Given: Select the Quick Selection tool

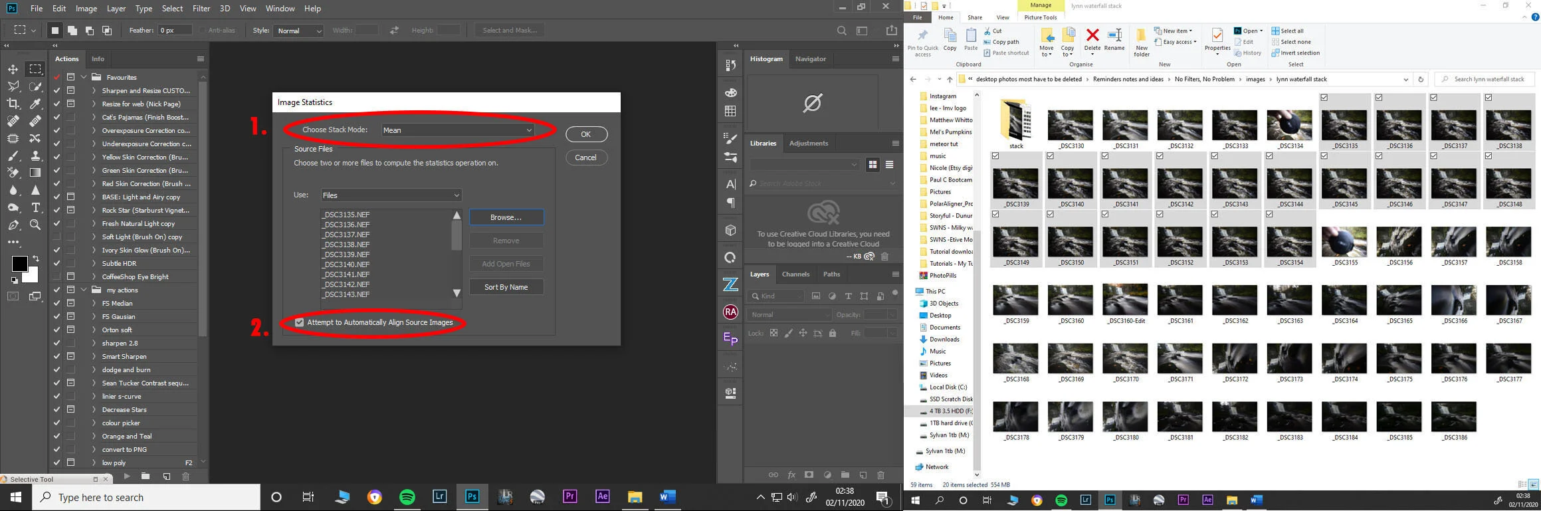Looking at the screenshot, I should pyautogui.click(x=35, y=86).
